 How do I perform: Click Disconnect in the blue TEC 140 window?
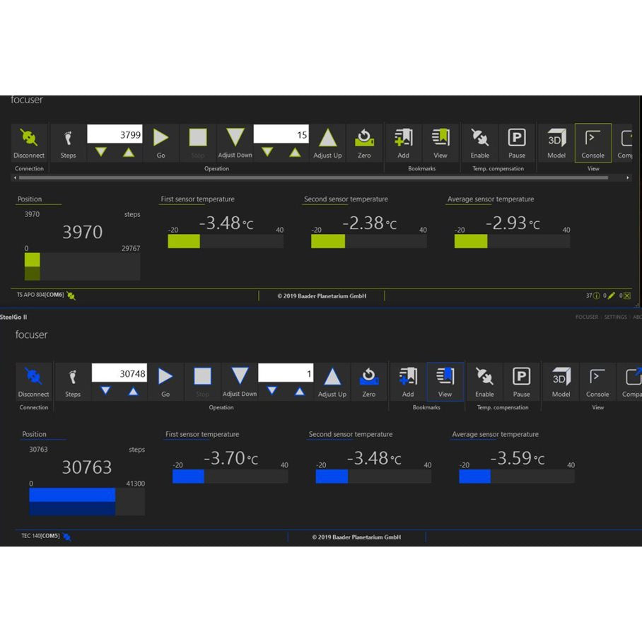pos(33,382)
